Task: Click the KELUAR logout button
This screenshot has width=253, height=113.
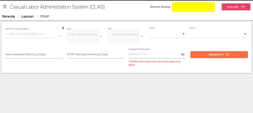Action: click(x=236, y=7)
